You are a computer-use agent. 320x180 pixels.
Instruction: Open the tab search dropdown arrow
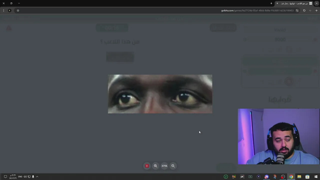point(317,3)
